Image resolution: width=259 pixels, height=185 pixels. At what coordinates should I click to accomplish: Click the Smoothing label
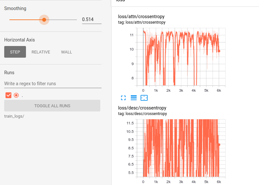[15, 8]
